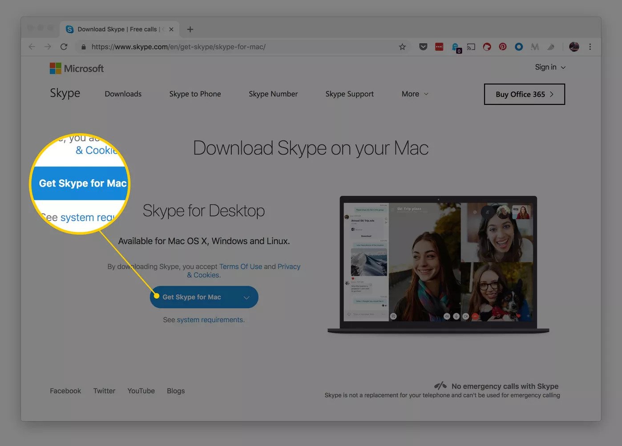Screen dimensions: 622x446
Task: Close the Download Skype tab
Action: click(x=171, y=29)
